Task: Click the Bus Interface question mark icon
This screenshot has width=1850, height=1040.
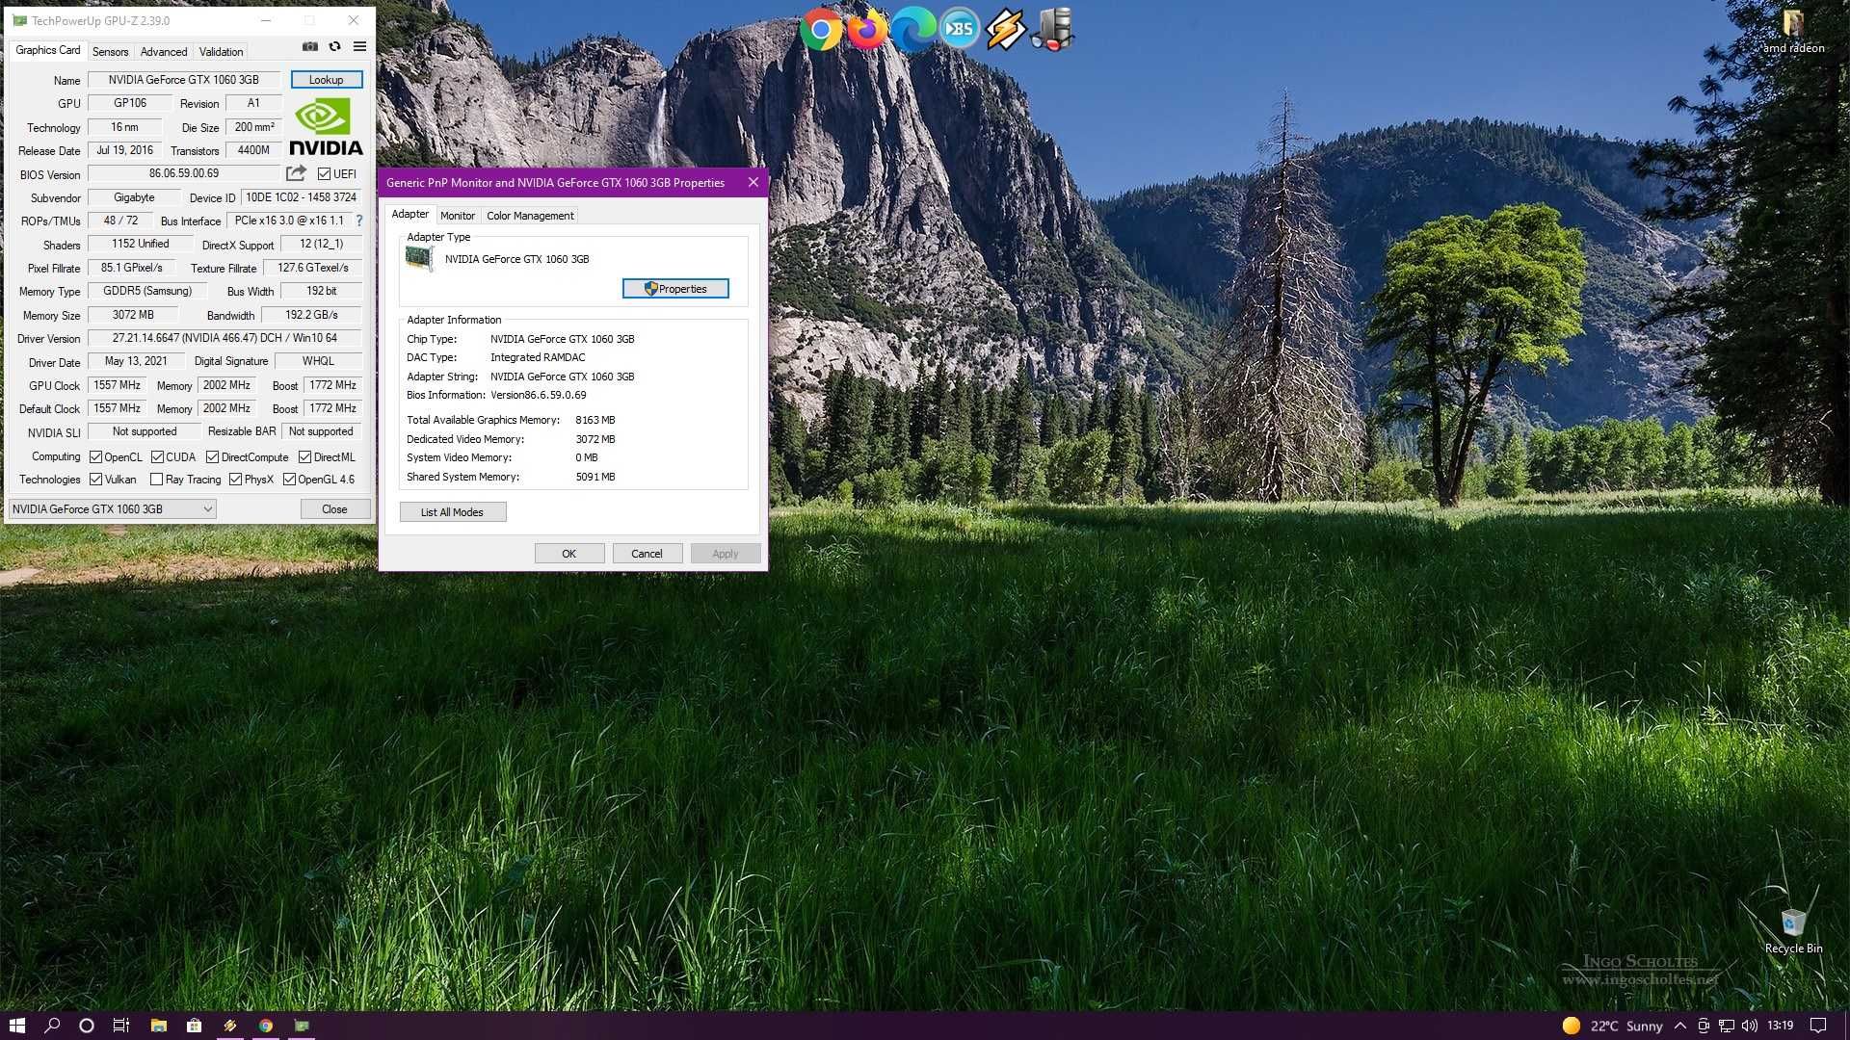Action: point(359,221)
